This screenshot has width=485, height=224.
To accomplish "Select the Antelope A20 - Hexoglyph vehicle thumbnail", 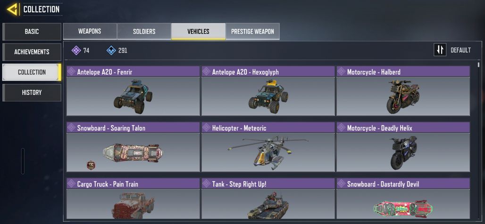I will 268,96.
